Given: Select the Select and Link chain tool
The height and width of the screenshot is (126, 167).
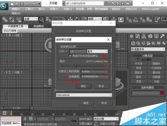Looking at the screenshot, I should [5, 19].
